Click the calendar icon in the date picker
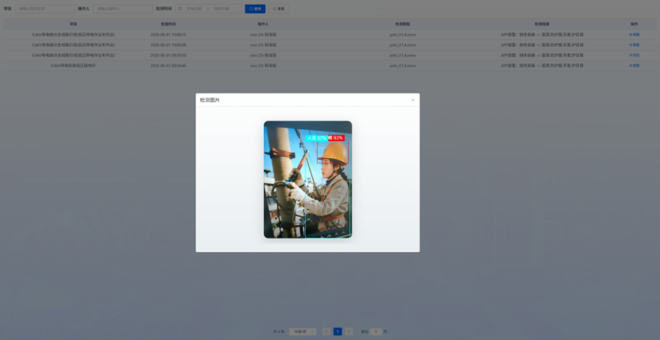The image size is (660, 340). 180,9
